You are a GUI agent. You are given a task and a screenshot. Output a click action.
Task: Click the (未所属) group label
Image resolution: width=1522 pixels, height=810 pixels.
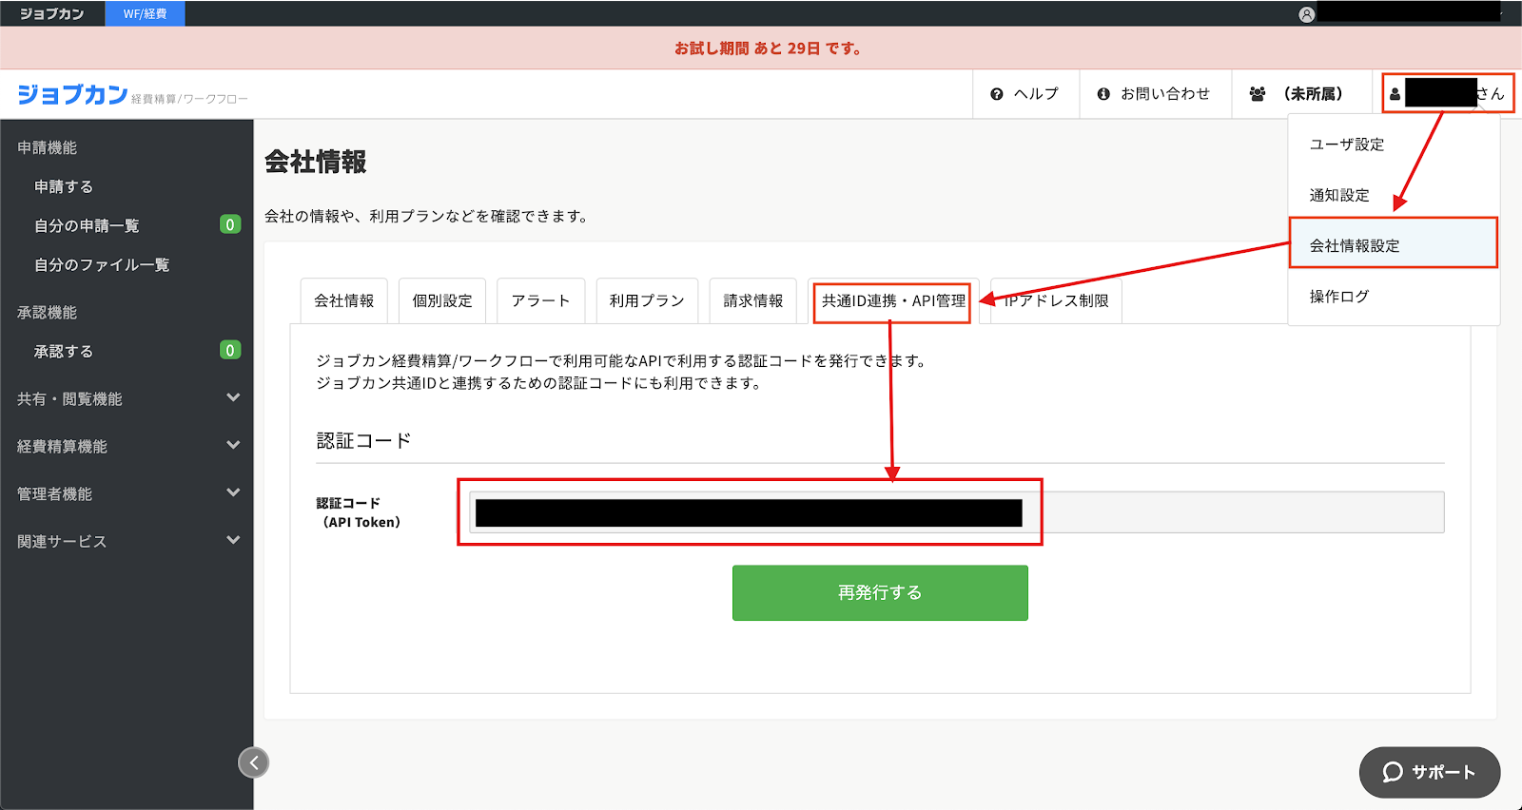[1313, 94]
